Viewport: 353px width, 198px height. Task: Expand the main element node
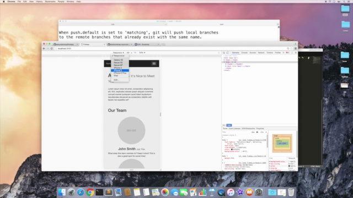point(226,66)
